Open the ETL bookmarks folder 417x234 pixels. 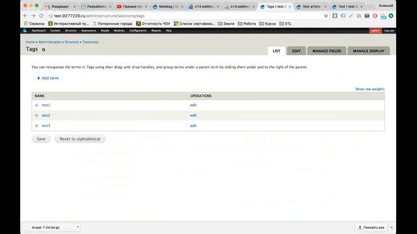point(285,23)
